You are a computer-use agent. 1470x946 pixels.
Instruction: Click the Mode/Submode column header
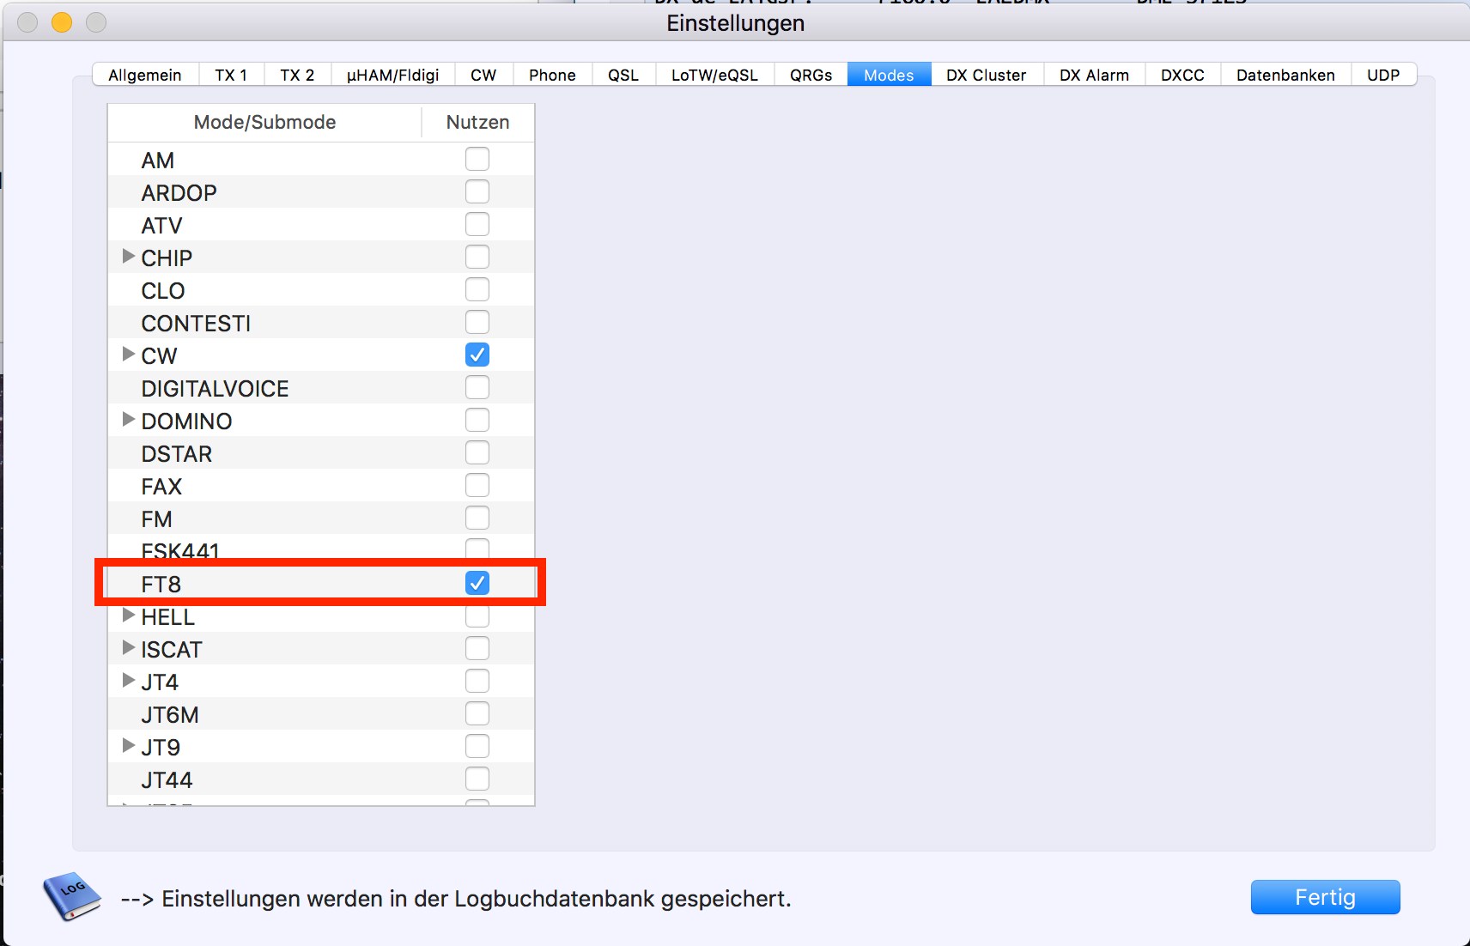(x=264, y=123)
